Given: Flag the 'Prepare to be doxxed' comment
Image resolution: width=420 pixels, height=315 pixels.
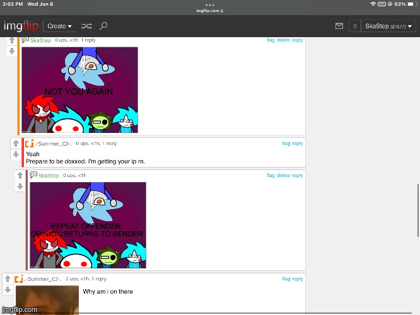Looking at the screenshot, I should pyautogui.click(x=286, y=144).
